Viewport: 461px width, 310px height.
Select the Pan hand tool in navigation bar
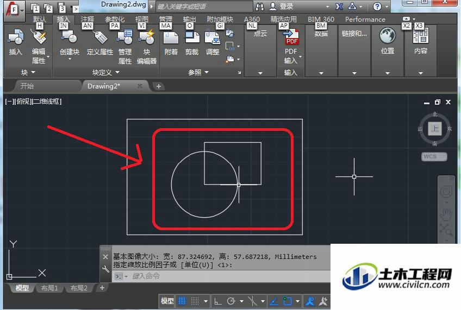(x=446, y=214)
